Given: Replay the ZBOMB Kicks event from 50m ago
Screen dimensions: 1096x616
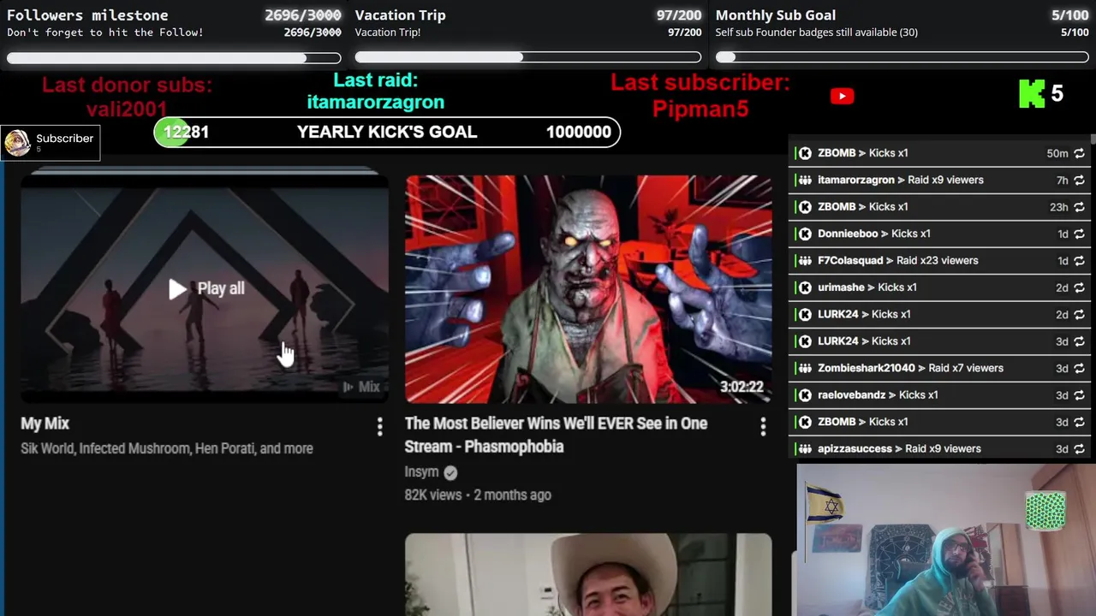Looking at the screenshot, I should point(1079,153).
